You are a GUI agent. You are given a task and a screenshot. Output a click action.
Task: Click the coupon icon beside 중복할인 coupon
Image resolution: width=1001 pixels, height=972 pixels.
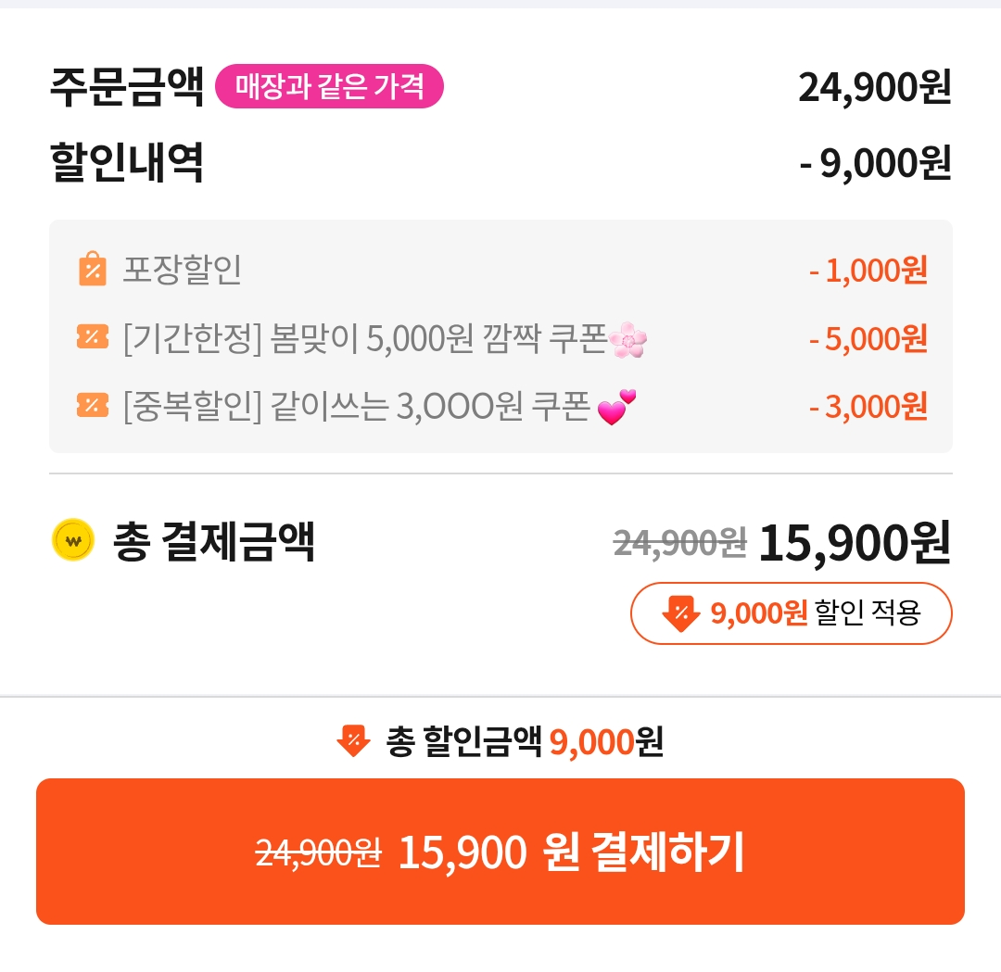click(x=92, y=406)
